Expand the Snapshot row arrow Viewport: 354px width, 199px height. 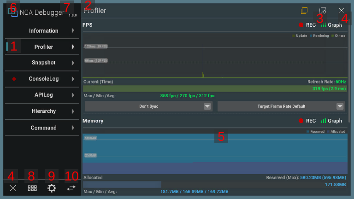73,63
